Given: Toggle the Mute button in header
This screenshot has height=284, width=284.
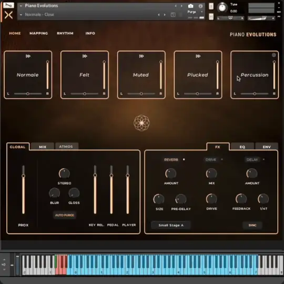Looking at the screenshot, I should pos(211,17).
